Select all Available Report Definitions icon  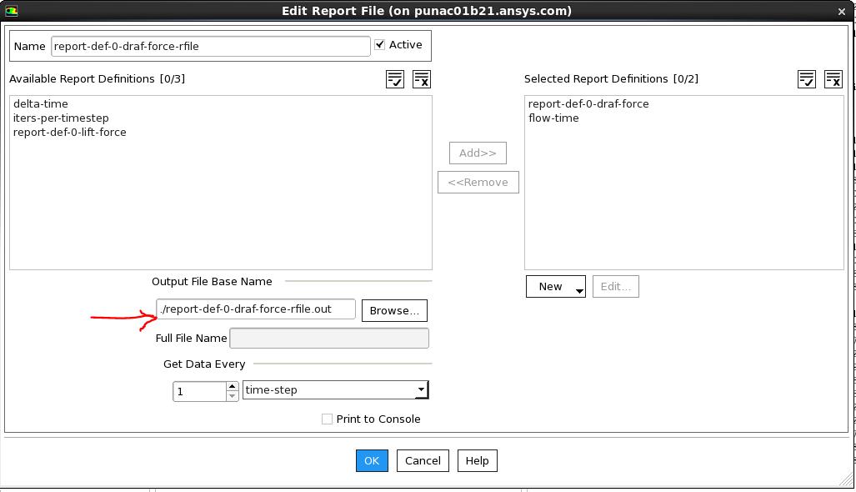(395, 79)
